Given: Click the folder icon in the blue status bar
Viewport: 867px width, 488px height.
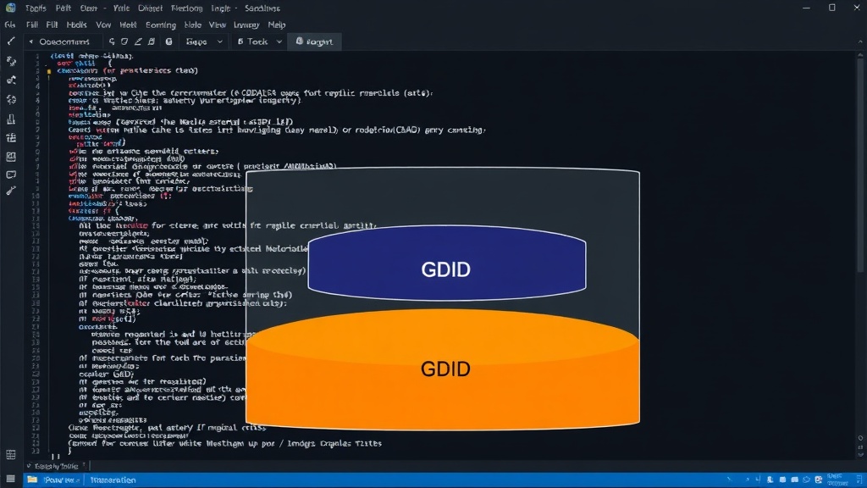Looking at the screenshot, I should tap(32, 480).
